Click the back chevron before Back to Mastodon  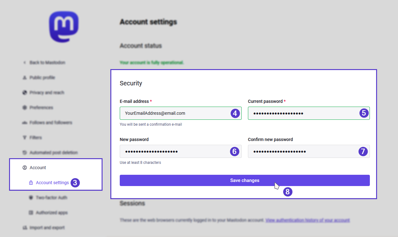(x=24, y=63)
